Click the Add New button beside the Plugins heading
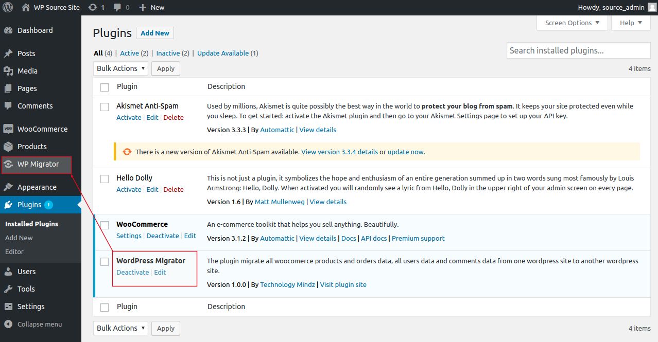 tap(155, 33)
